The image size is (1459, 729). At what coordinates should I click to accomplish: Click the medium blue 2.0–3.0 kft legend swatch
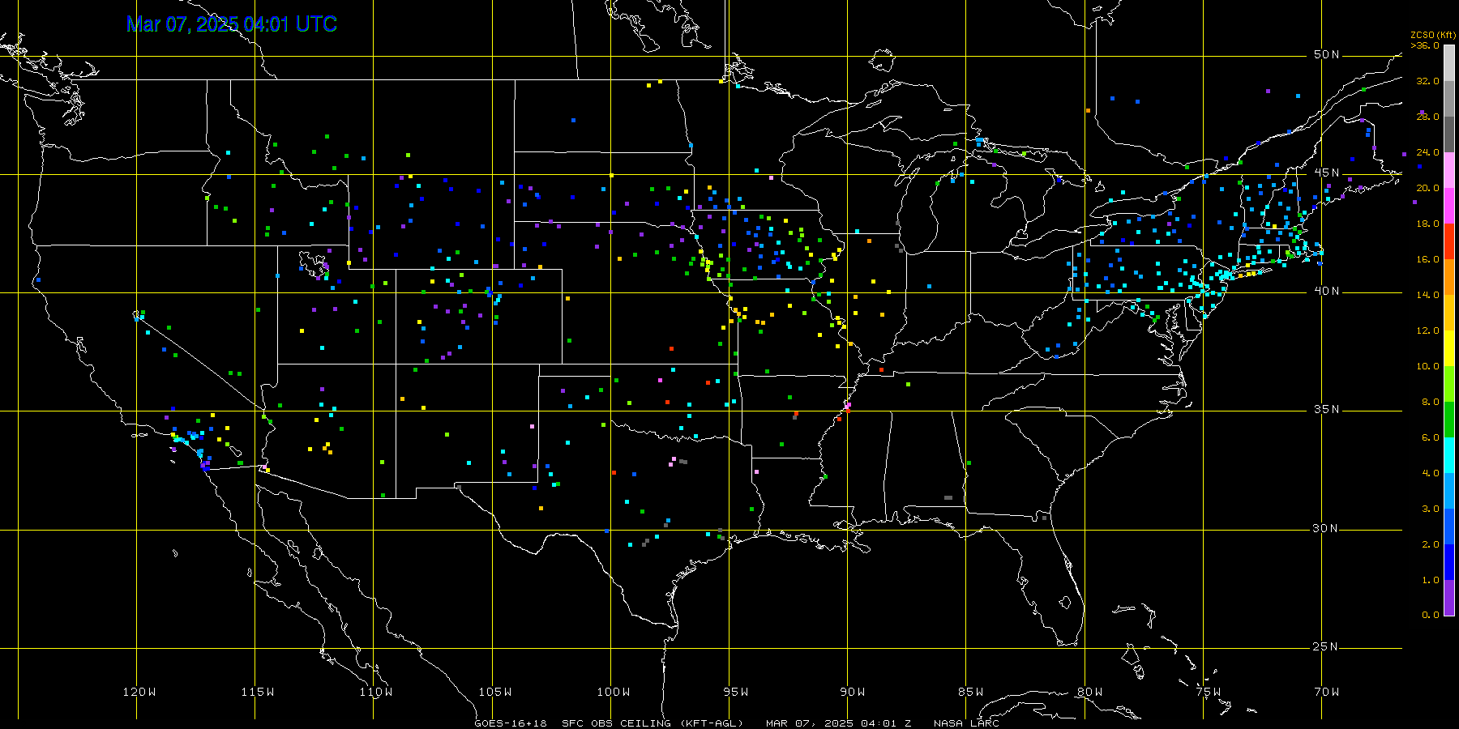point(1449,526)
